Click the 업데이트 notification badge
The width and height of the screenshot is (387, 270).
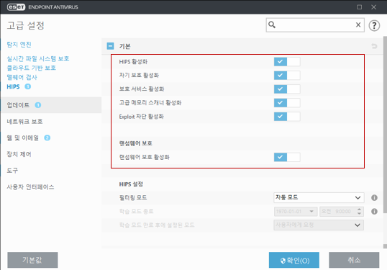pyautogui.click(x=37, y=105)
